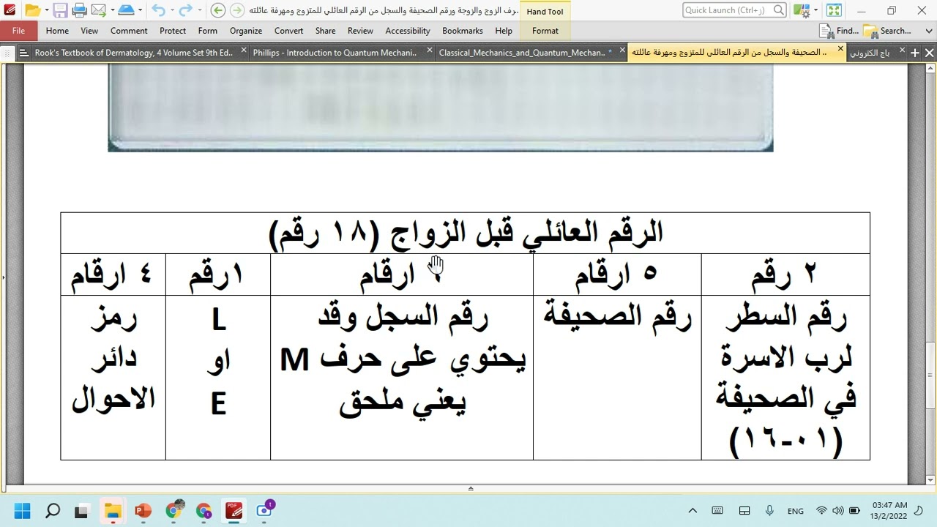Open the Share ribbon tab
The width and height of the screenshot is (937, 527).
coord(326,31)
